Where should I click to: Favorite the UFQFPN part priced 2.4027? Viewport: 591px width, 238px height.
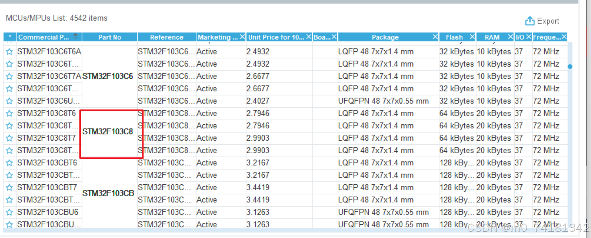(9, 101)
